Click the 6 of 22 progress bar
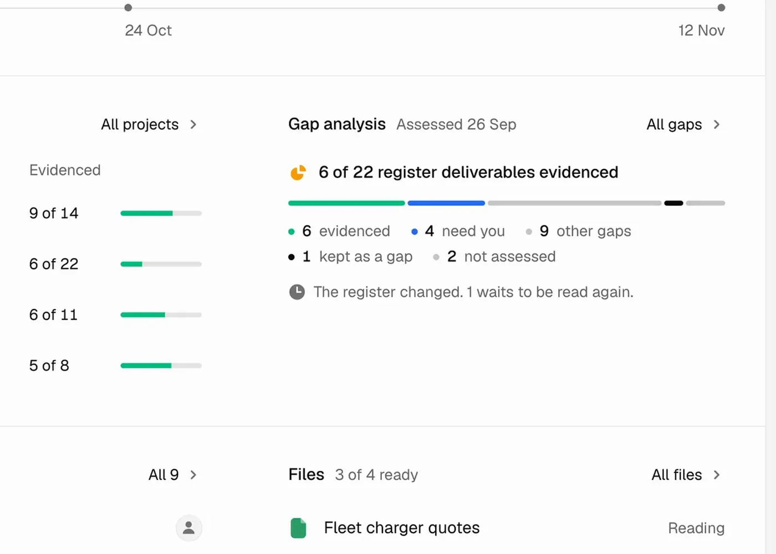Viewport: 776px width, 554px height. point(161,264)
